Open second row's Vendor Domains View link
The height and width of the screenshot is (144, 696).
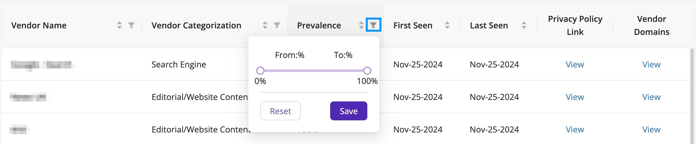pyautogui.click(x=651, y=97)
